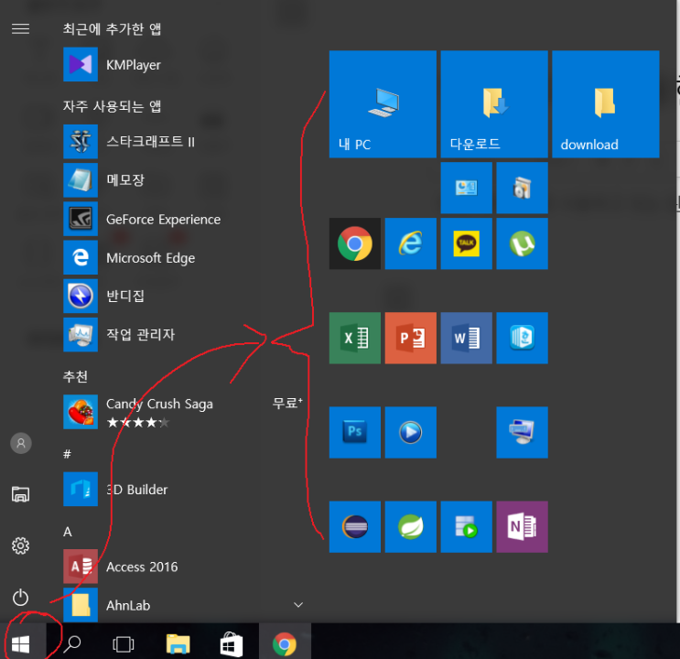The width and height of the screenshot is (680, 659).
Task: Expand the hamburger menu at top left
Action: tap(20, 28)
